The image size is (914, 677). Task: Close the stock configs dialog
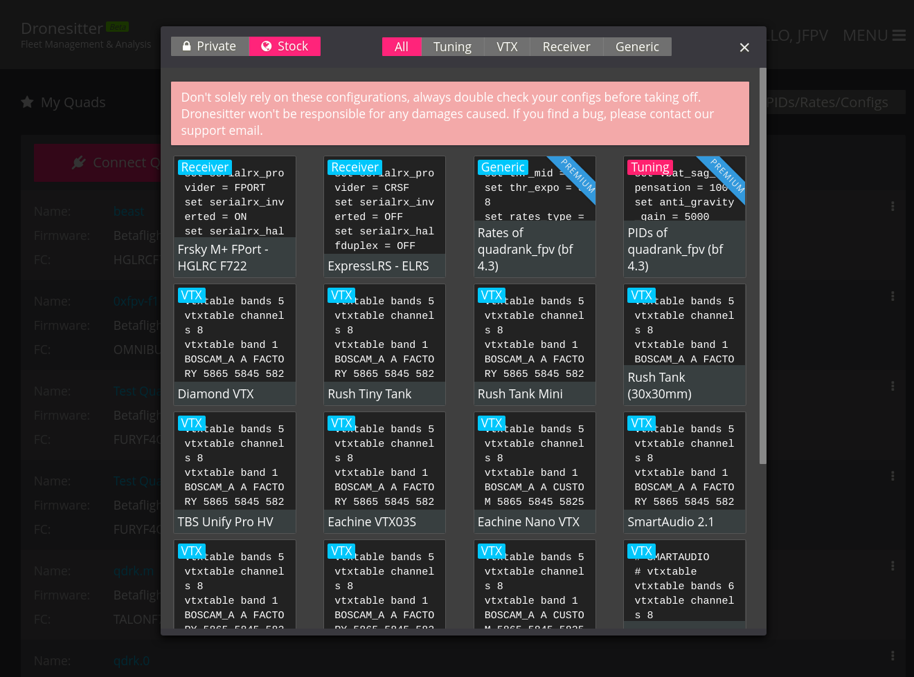744,47
